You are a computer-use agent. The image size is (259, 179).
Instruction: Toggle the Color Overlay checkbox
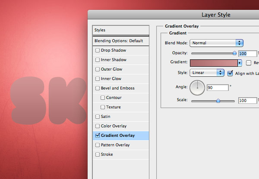[x=98, y=126]
